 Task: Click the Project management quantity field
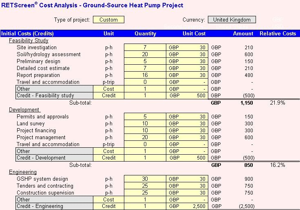[145, 138]
